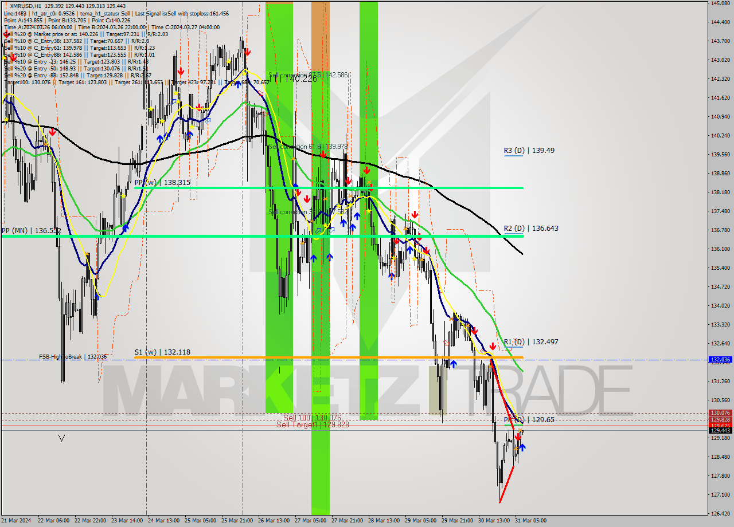Image resolution: width=734 pixels, height=527 pixels.
Task: Select the R2 (D) | 136.643 label
Action: pyautogui.click(x=531, y=229)
